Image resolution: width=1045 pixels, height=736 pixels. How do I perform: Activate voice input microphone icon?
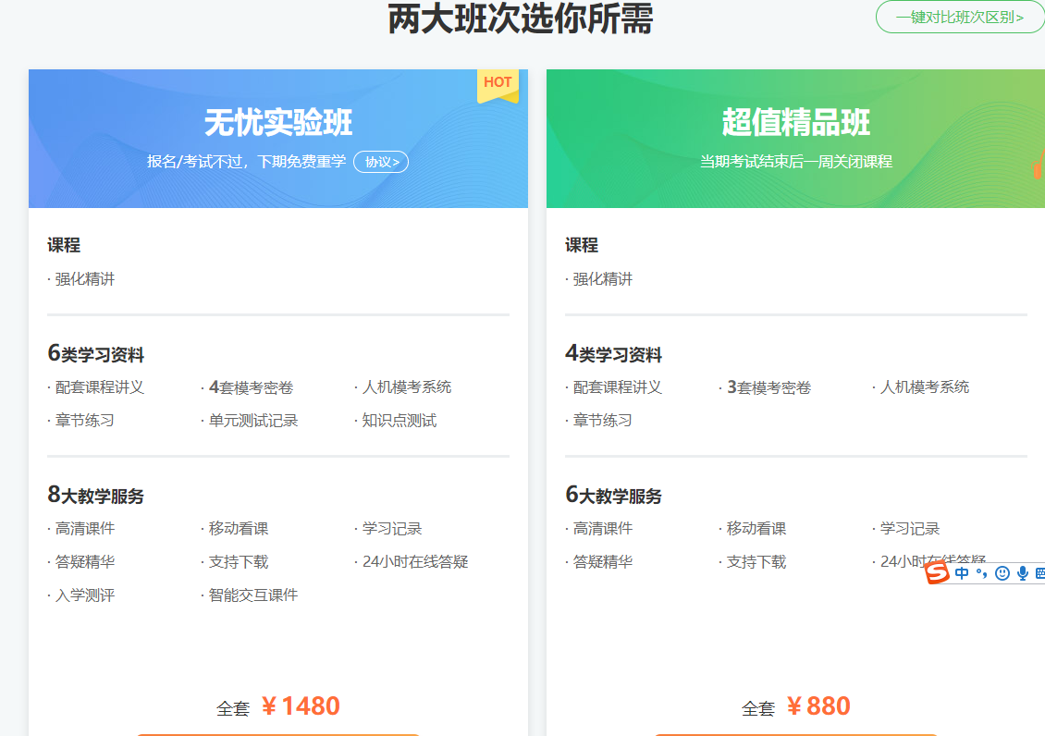(1022, 573)
